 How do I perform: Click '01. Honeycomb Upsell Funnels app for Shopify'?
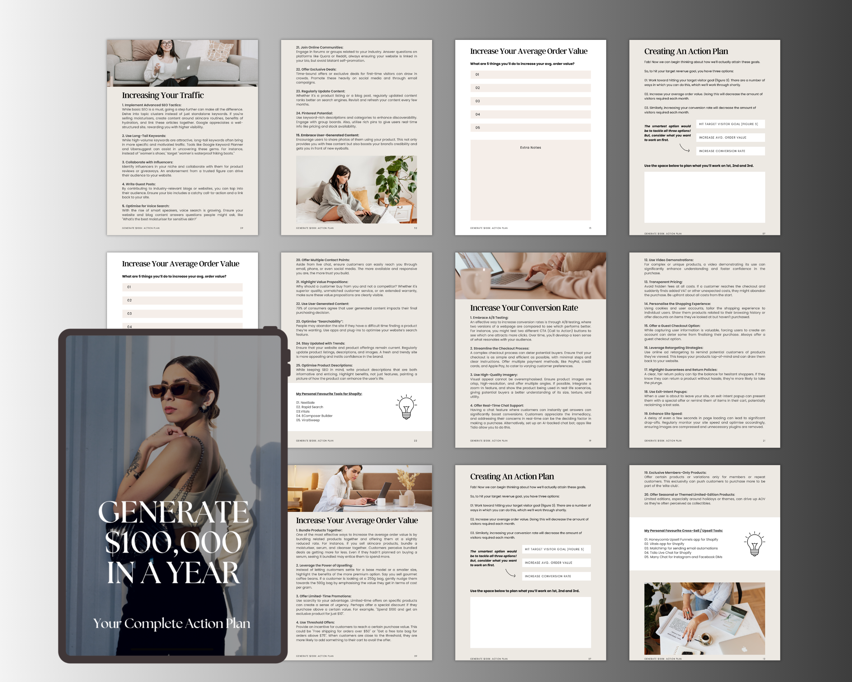click(x=681, y=539)
